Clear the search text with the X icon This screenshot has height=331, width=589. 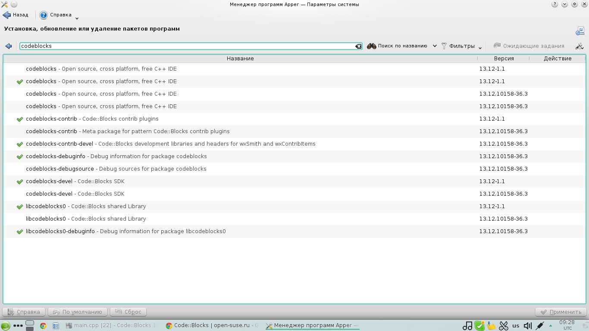(358, 46)
